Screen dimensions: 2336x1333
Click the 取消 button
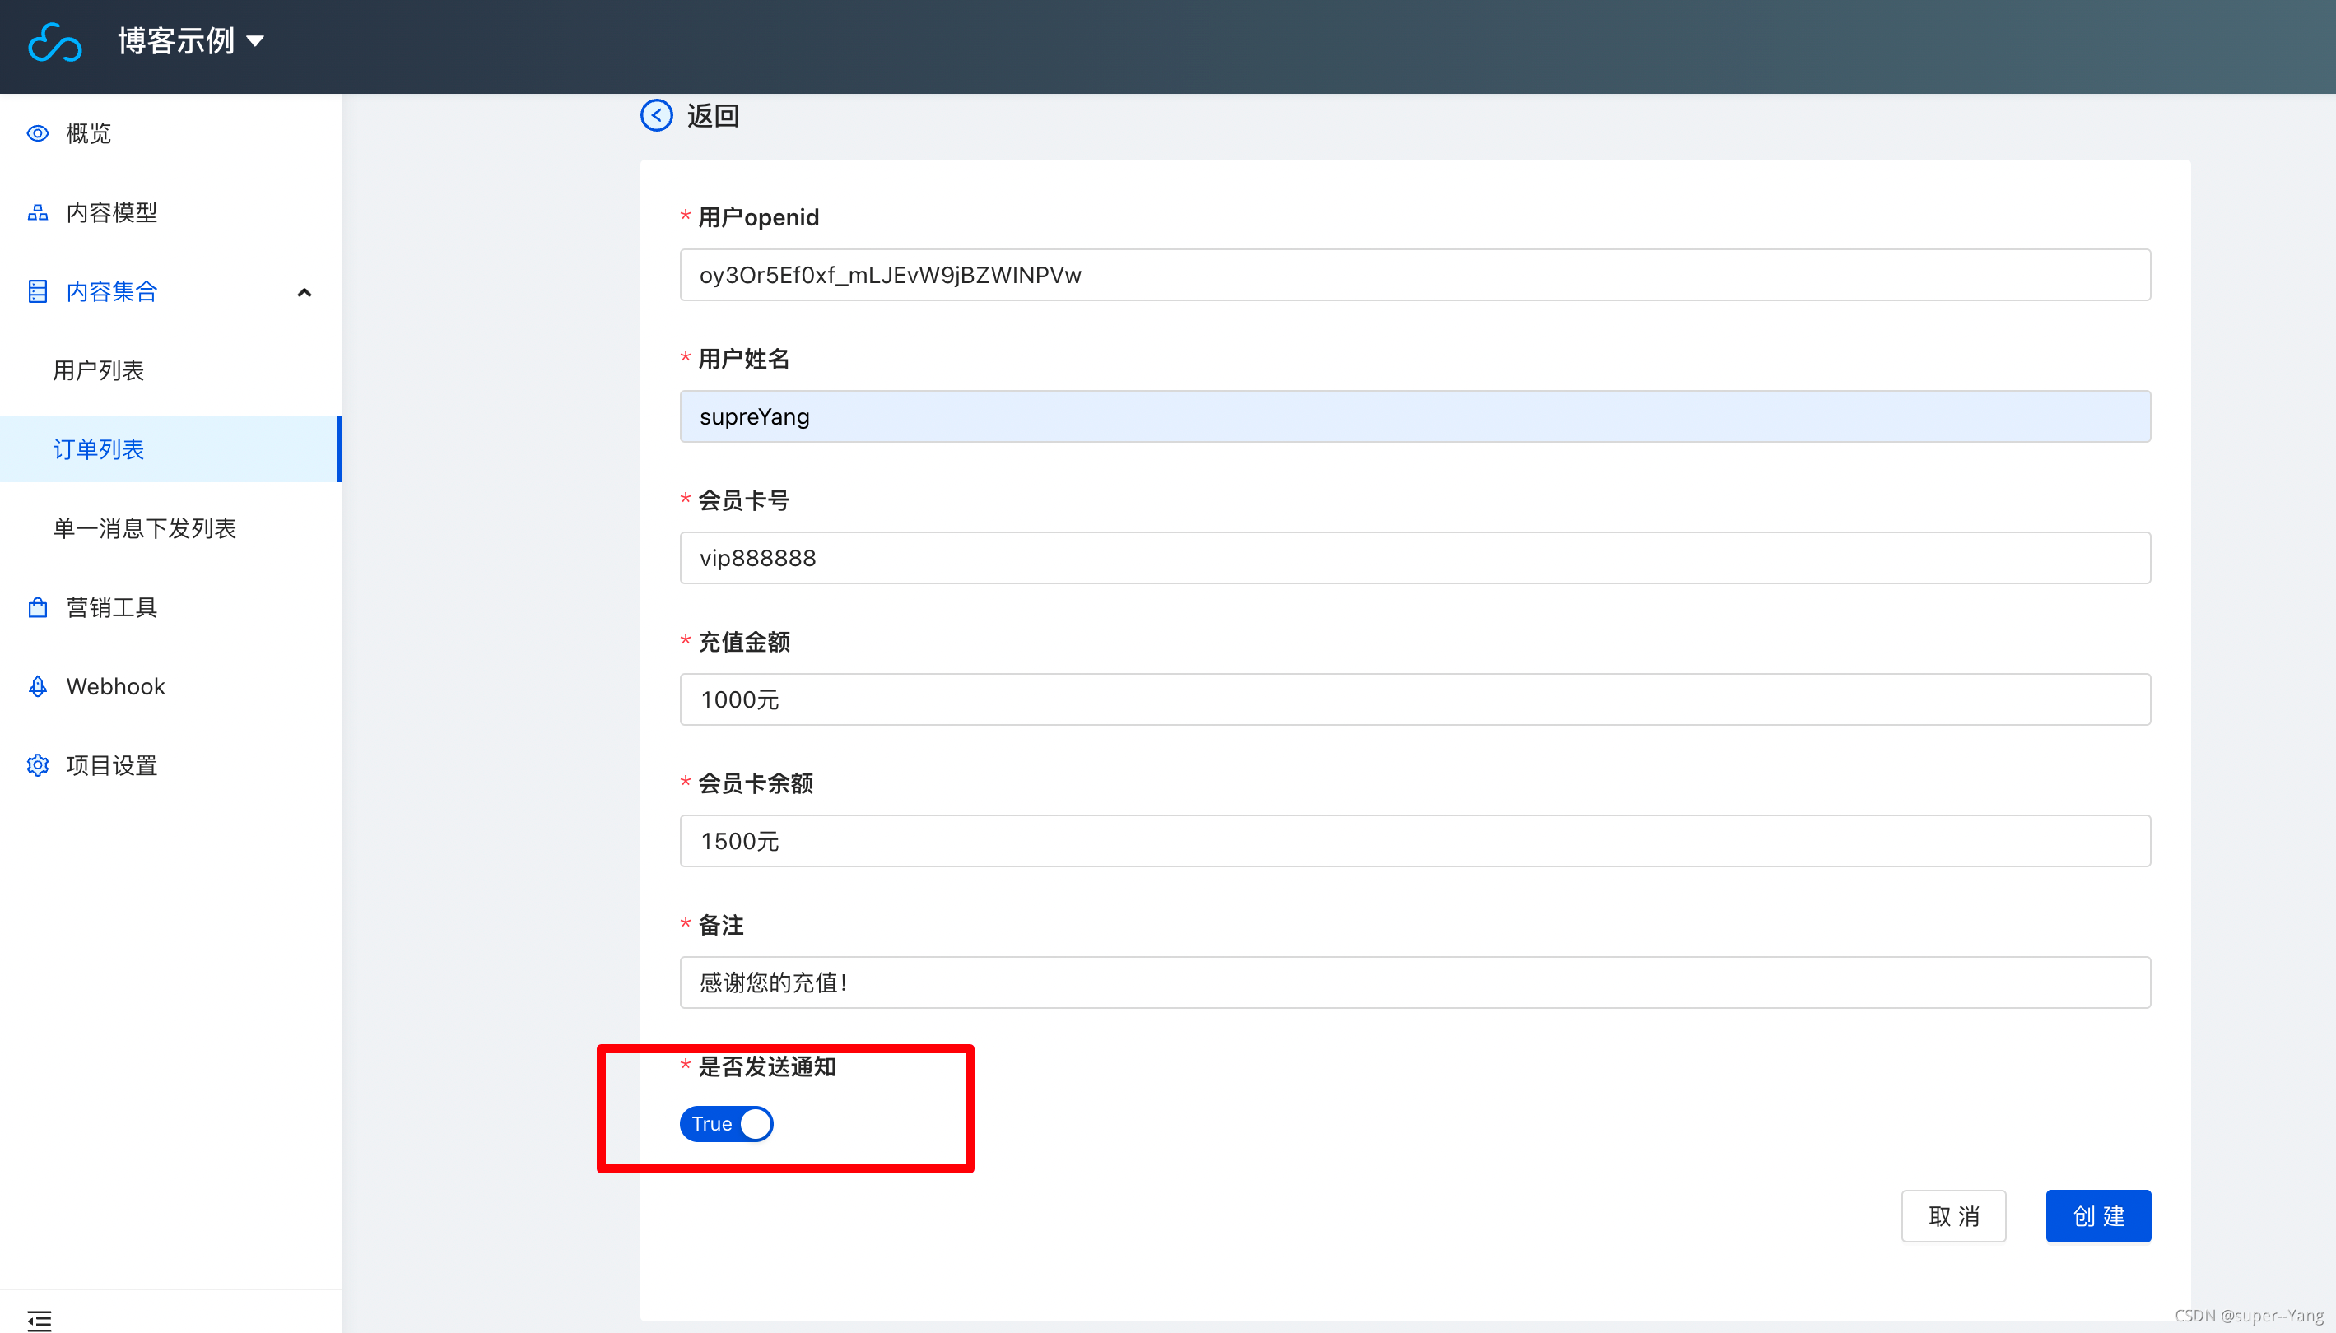(1952, 1216)
